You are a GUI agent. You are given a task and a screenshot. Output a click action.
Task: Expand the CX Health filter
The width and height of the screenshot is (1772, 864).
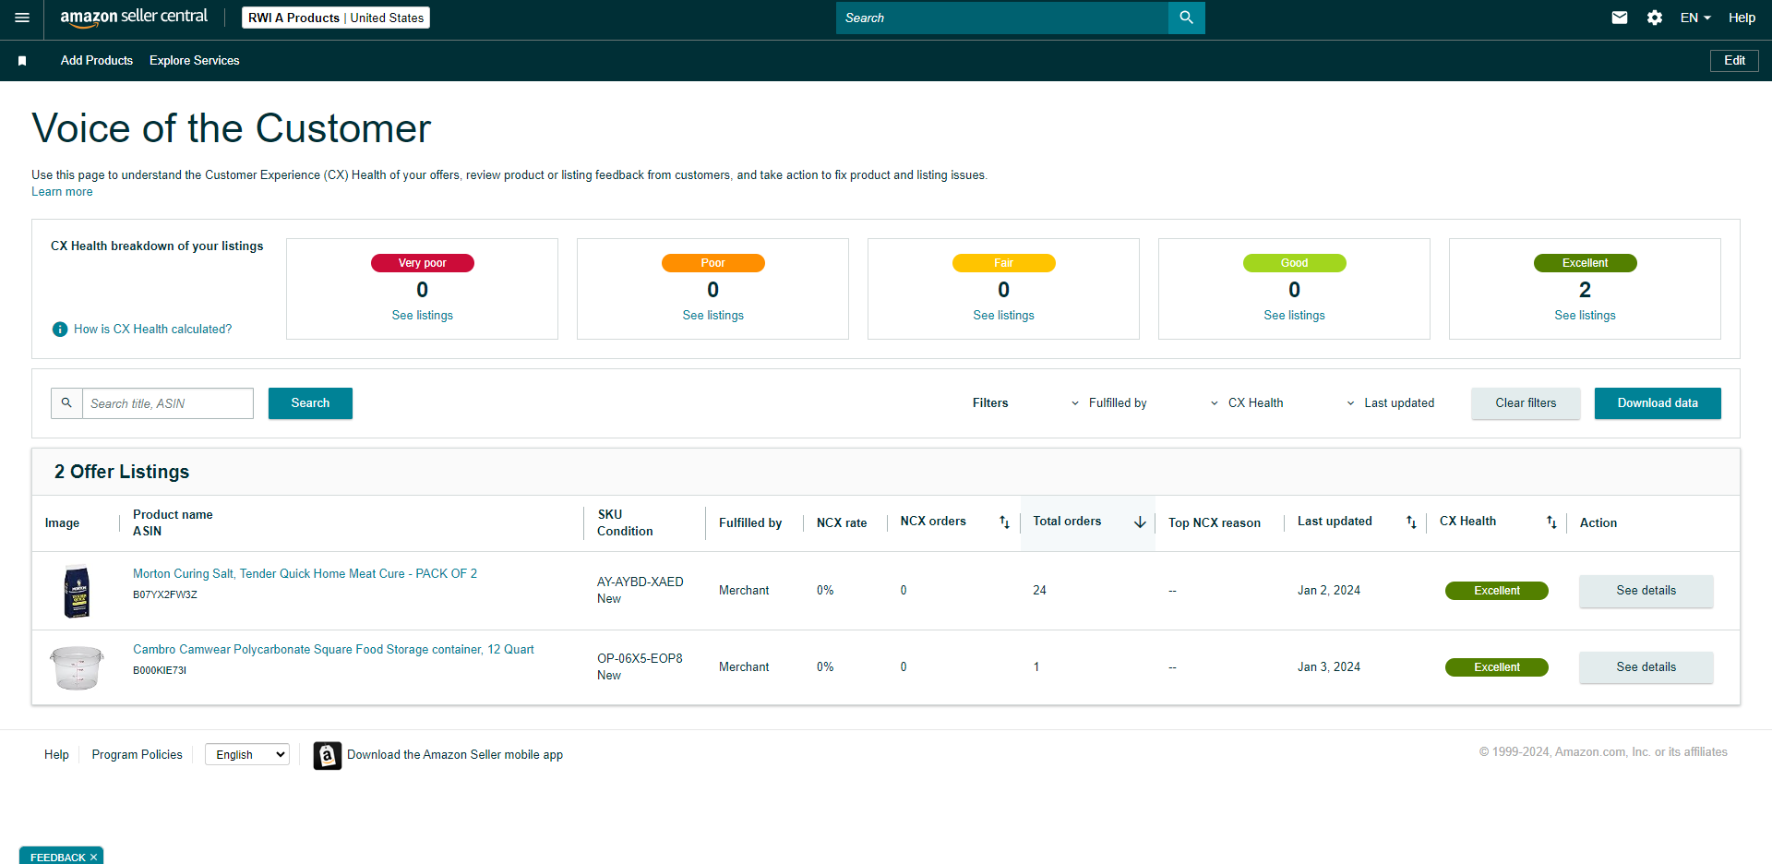pos(1247,403)
